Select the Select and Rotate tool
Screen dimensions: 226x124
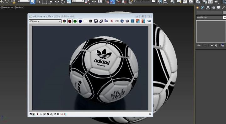[x=63, y=2]
